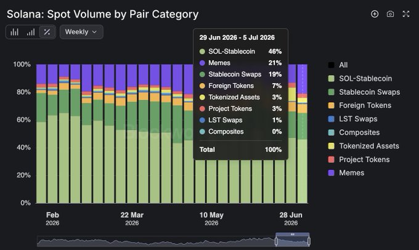Switch to grouped bar chart view
Screen dimensions: 419x250
coord(14,32)
